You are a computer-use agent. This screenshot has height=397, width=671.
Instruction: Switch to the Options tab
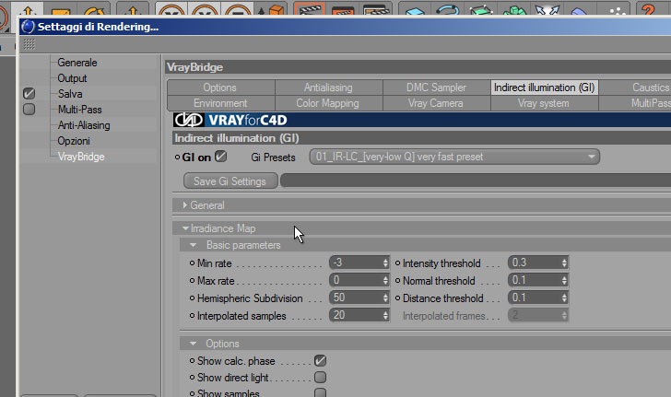click(221, 88)
